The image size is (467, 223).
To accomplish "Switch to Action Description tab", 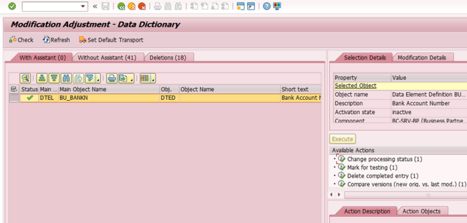I will [x=367, y=212].
